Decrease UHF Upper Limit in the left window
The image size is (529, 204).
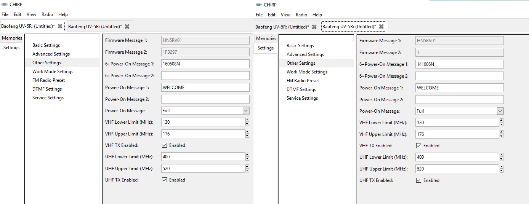pos(247,171)
